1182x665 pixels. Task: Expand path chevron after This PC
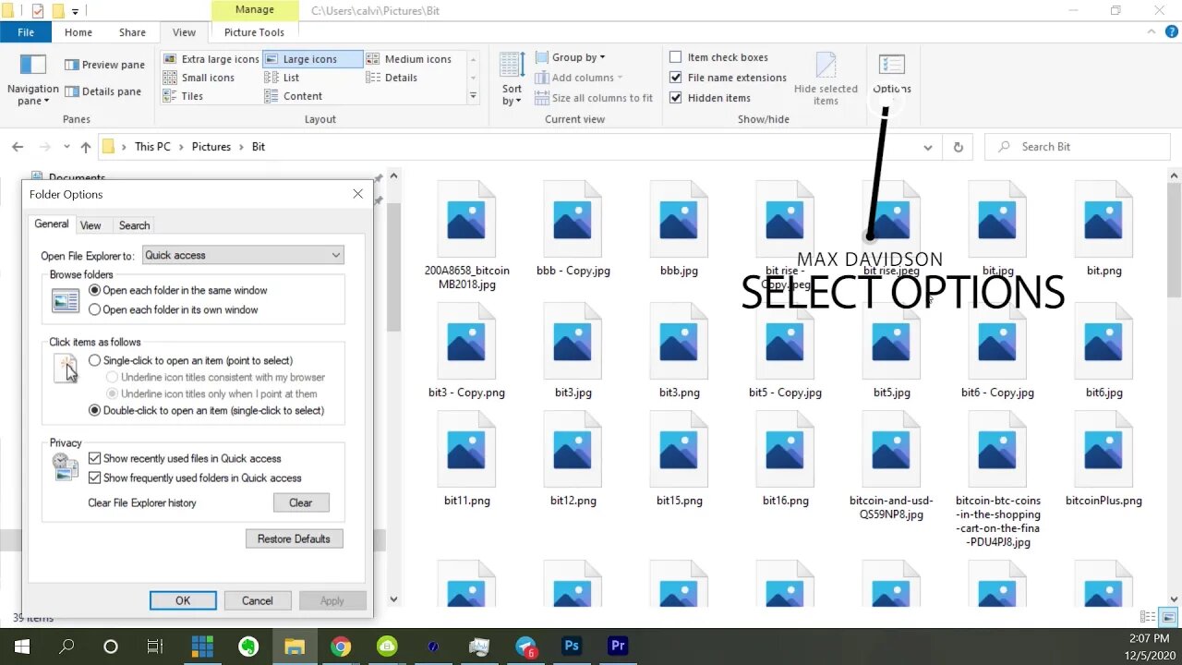point(181,147)
